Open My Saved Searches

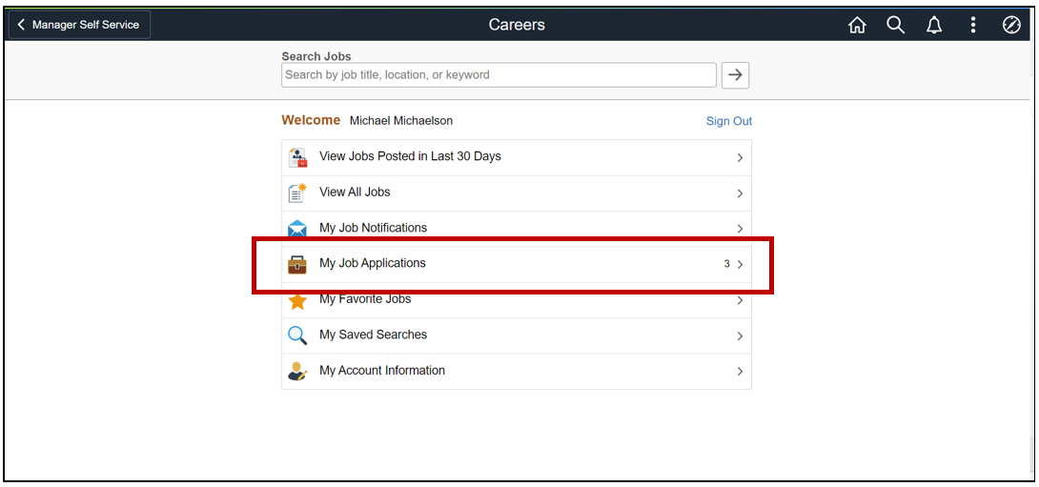pyautogui.click(x=373, y=335)
